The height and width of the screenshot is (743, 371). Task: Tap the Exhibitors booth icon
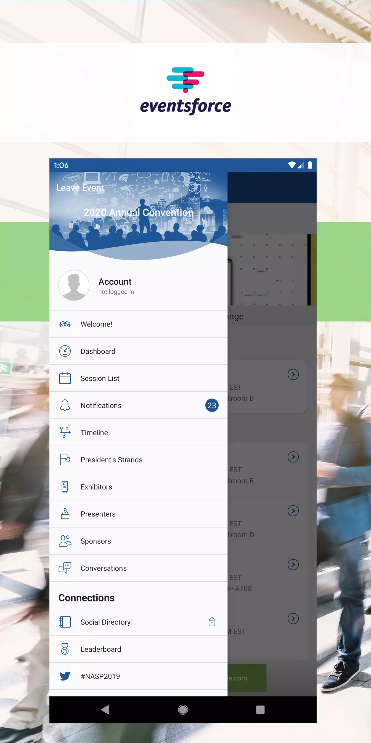point(65,486)
